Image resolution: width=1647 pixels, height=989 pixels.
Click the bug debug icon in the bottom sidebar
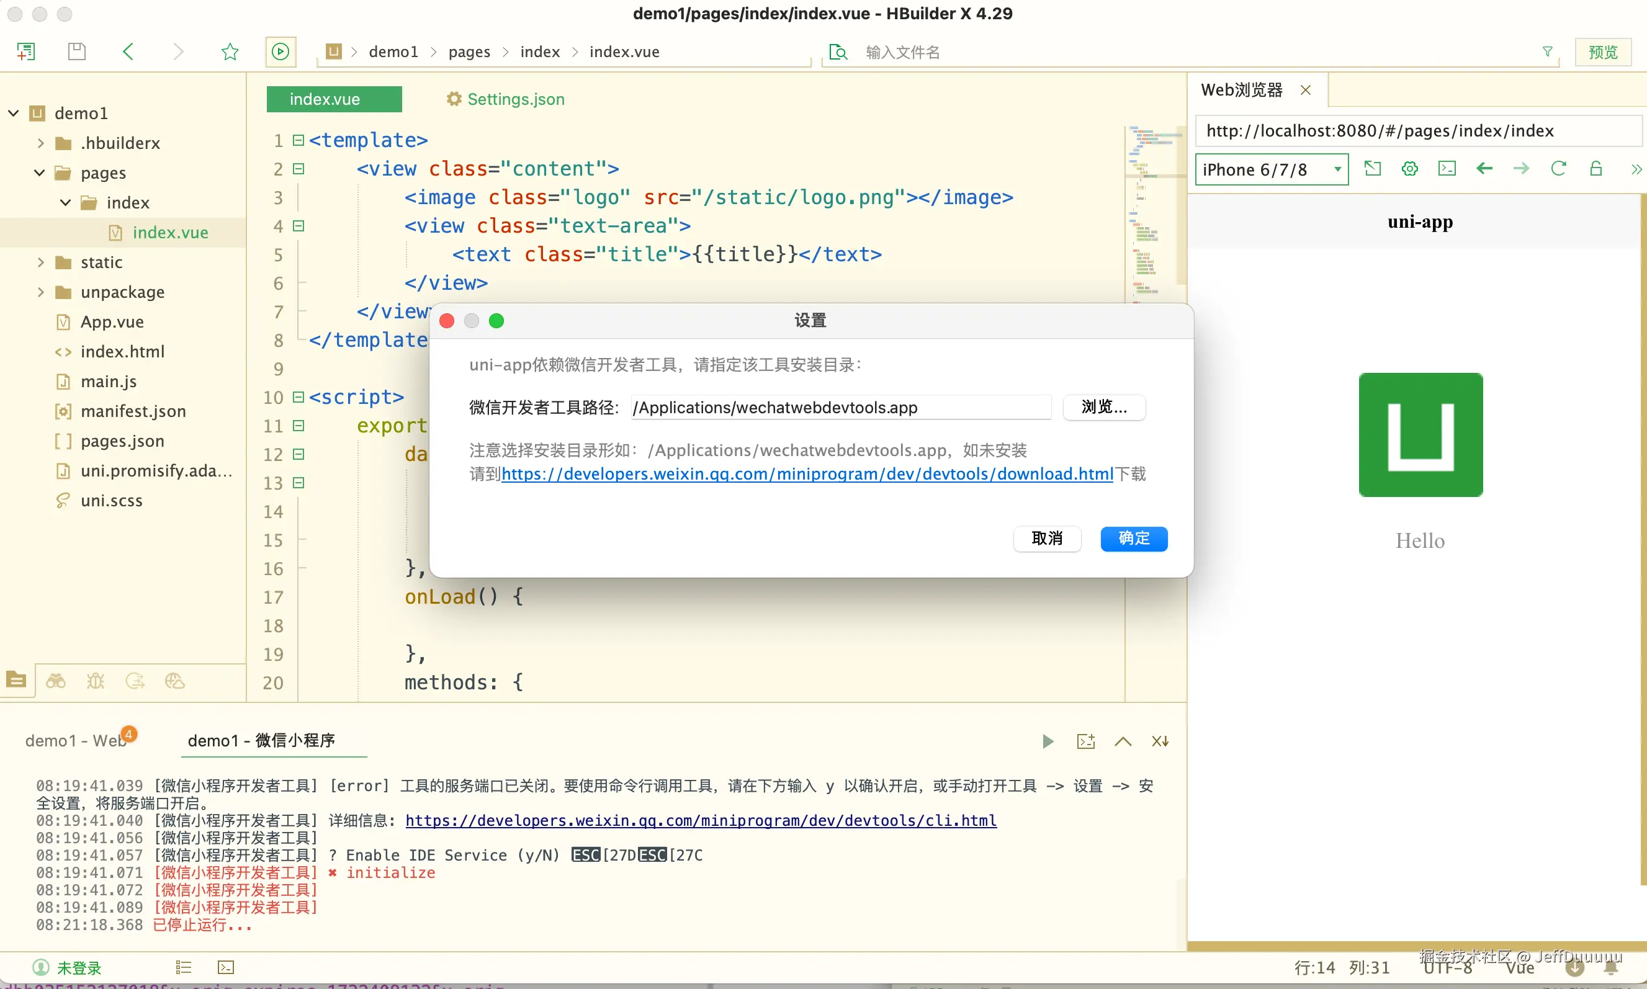[x=96, y=681]
